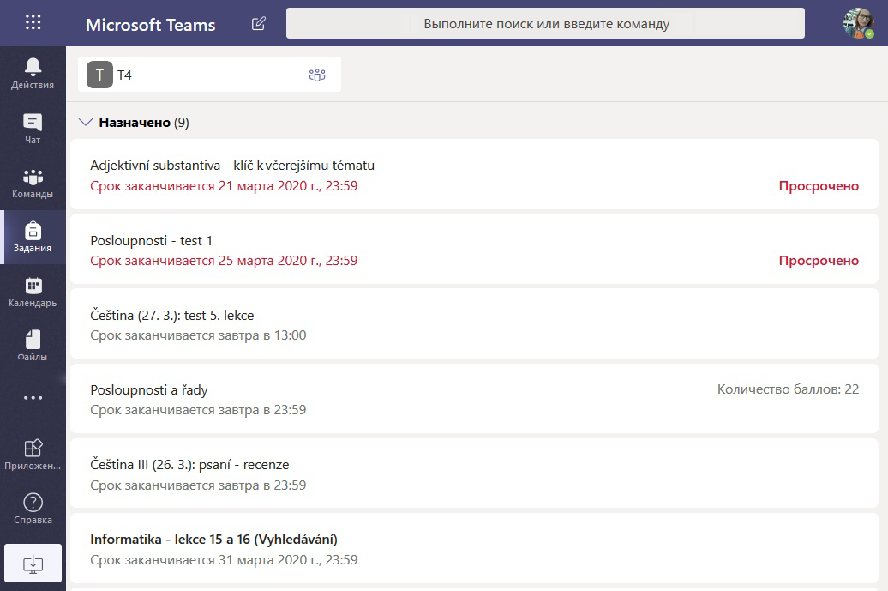
Task: Select Задания assignments in sidebar
Action: (33, 238)
